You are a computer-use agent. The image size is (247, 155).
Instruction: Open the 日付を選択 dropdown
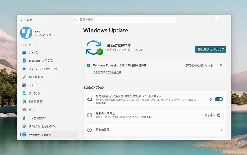tap(211, 115)
